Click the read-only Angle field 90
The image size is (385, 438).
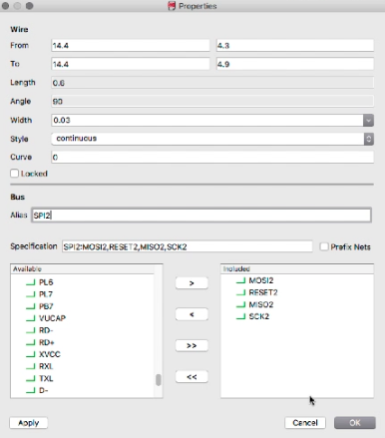tap(212, 102)
